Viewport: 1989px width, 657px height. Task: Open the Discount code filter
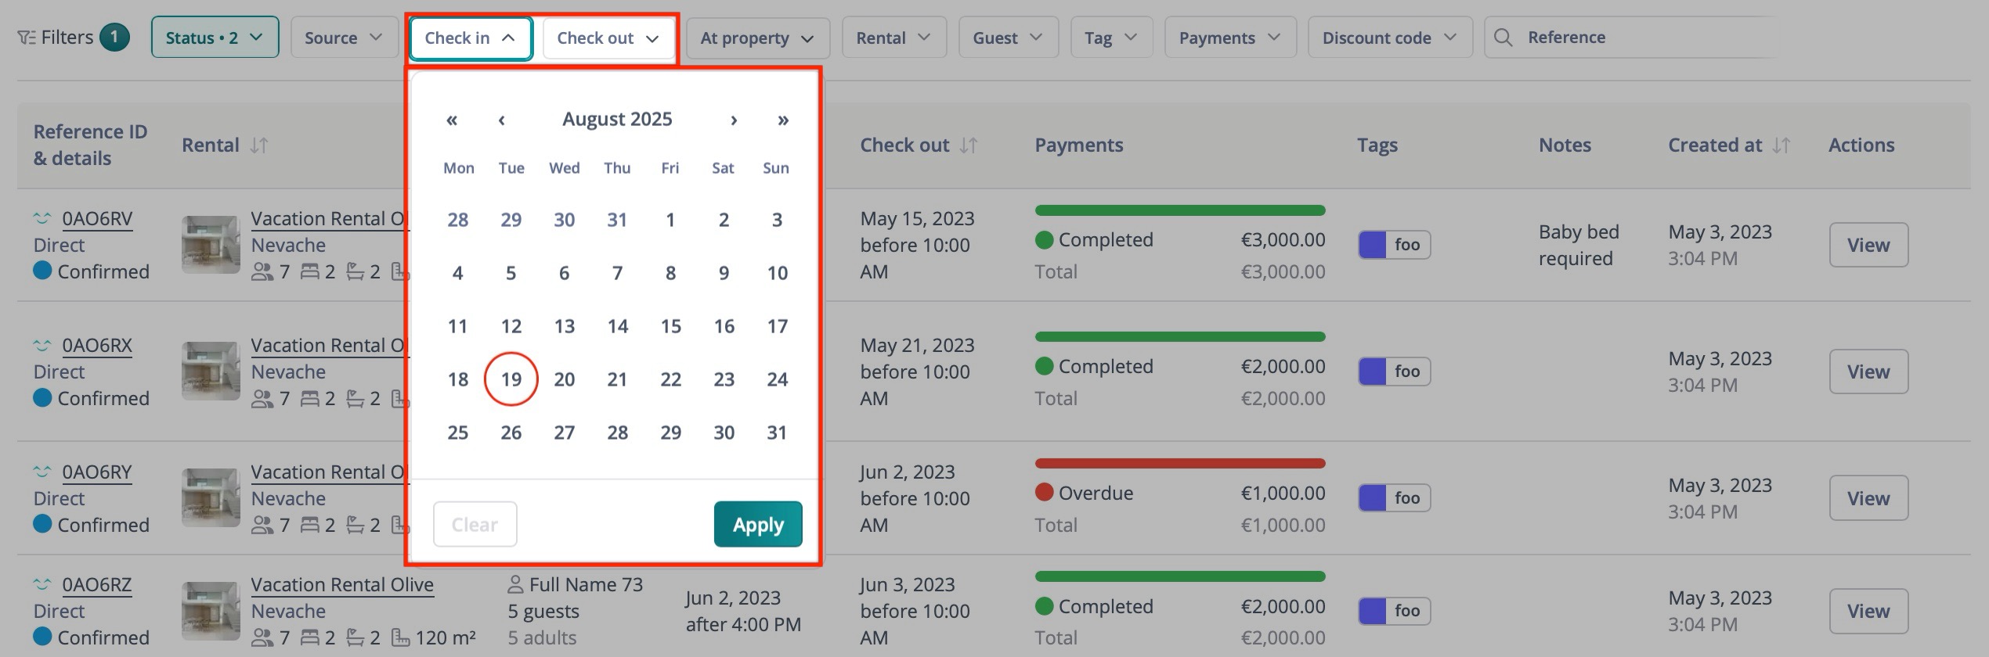[1390, 38]
